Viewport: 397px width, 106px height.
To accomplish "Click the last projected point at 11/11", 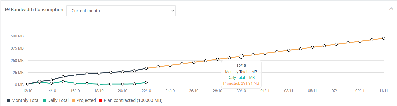I will click(384, 38).
